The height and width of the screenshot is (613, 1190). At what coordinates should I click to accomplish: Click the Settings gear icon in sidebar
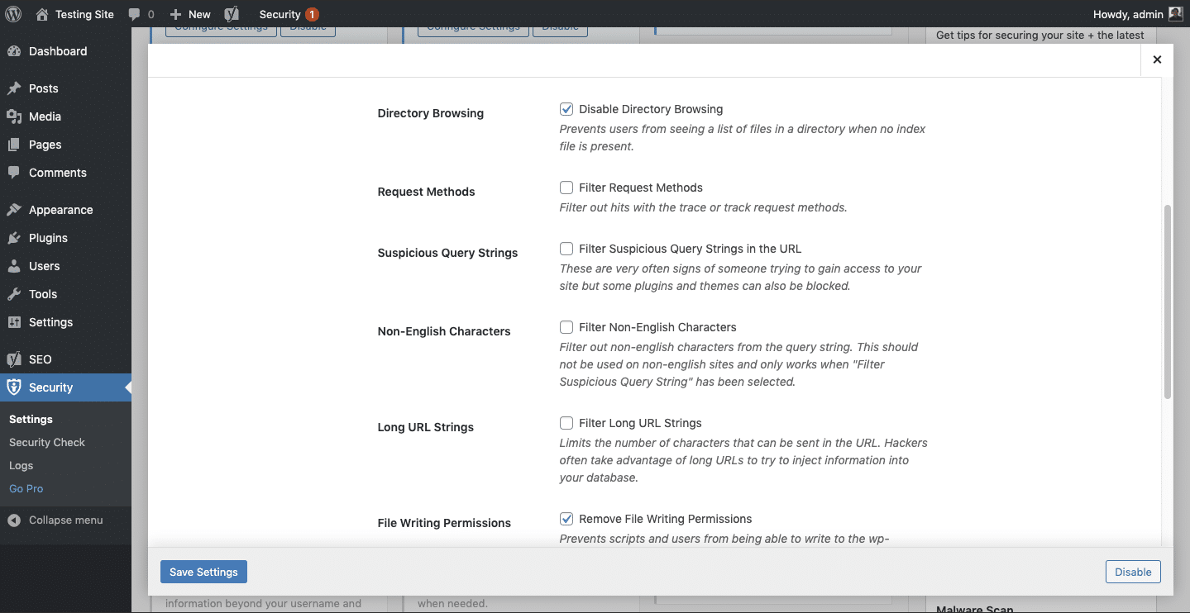(x=14, y=322)
